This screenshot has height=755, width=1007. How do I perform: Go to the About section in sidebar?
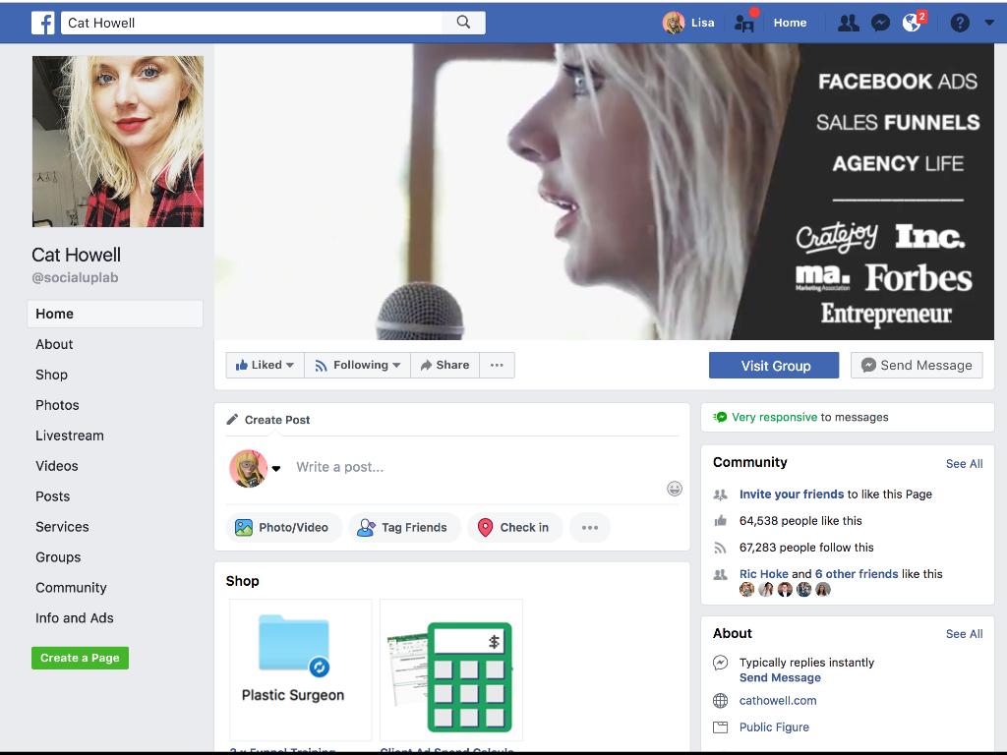click(x=54, y=344)
